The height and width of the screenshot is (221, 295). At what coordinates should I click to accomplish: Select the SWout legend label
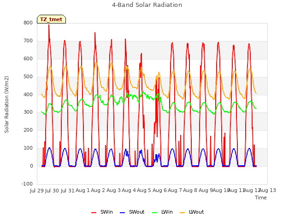pyautogui.click(x=136, y=212)
